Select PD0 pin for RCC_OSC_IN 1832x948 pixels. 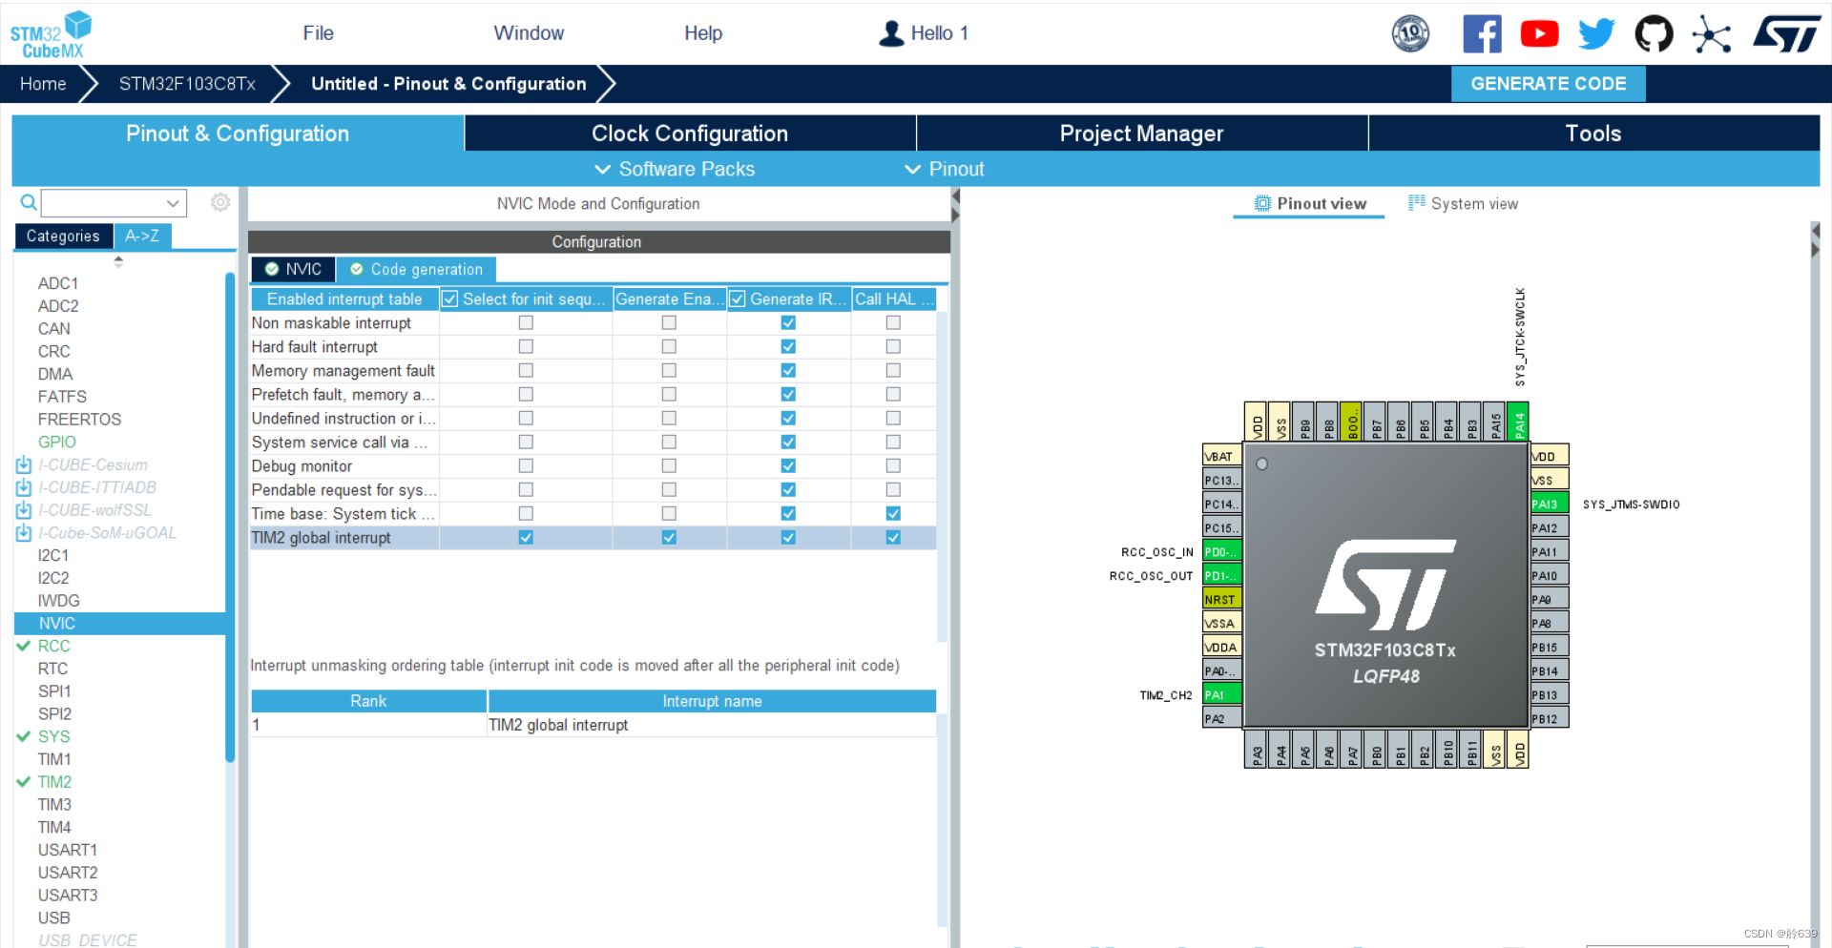pos(1222,551)
